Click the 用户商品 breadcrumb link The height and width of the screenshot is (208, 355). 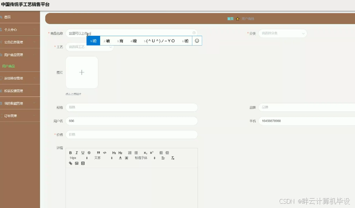click(248, 19)
